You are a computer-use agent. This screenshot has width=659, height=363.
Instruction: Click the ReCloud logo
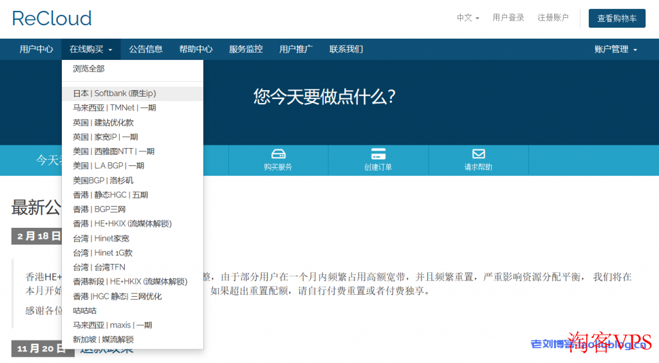point(51,19)
